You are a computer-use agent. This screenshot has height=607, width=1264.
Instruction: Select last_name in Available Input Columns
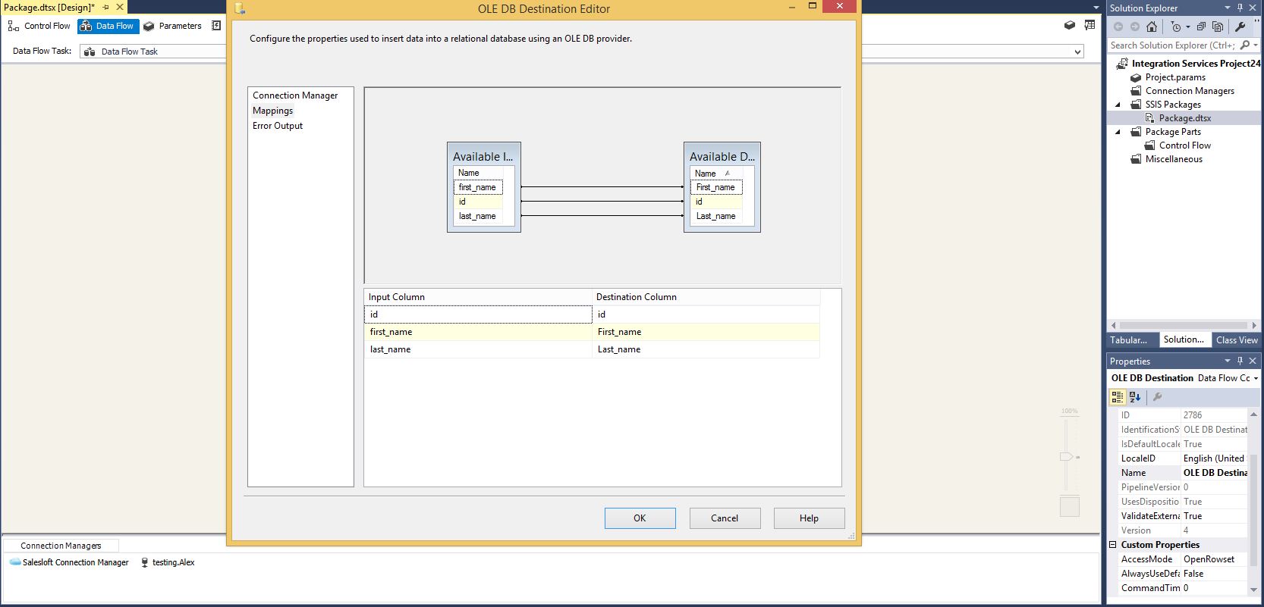click(478, 216)
